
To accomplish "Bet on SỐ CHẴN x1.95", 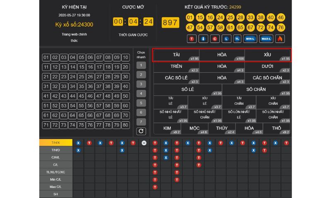I will 256,90.
